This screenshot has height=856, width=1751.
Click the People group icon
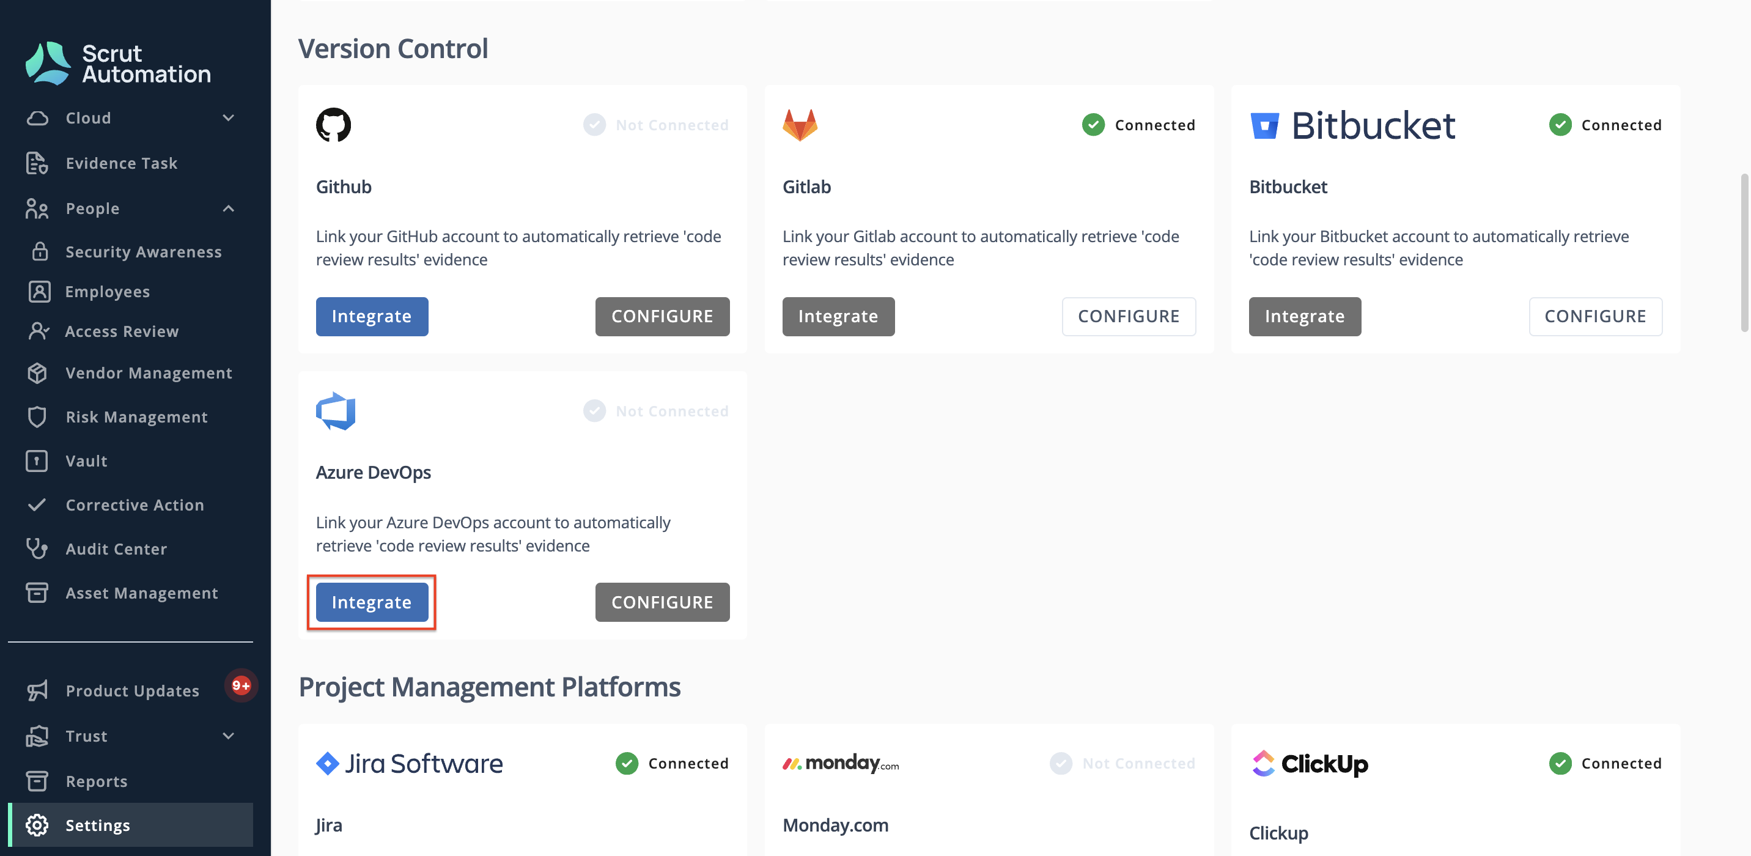coord(37,208)
